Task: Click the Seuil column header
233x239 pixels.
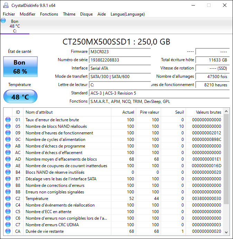Action: point(173,112)
